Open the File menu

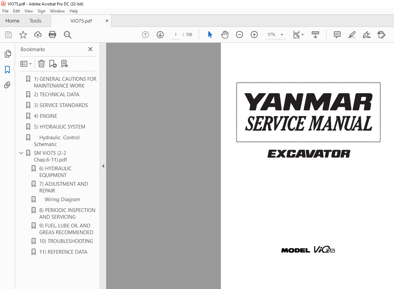point(5,11)
